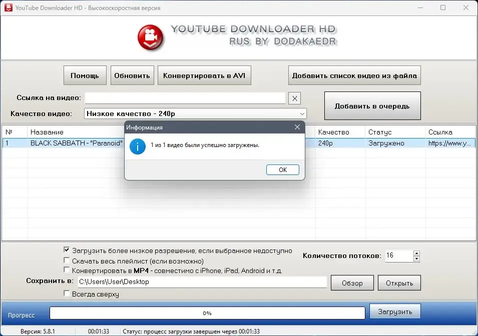Increase thread count with up arrow
Image resolution: width=478 pixels, height=336 pixels.
[416, 253]
